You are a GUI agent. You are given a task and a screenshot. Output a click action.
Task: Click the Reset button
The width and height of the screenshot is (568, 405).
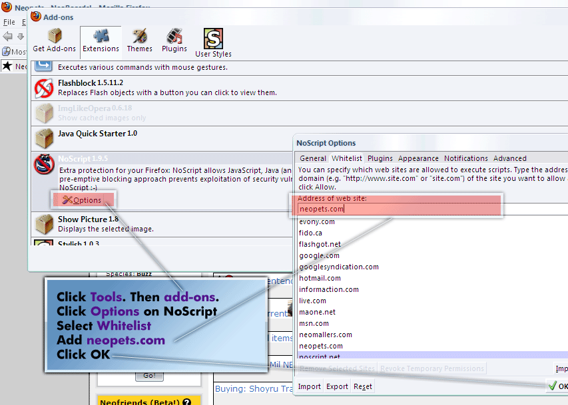coord(363,386)
